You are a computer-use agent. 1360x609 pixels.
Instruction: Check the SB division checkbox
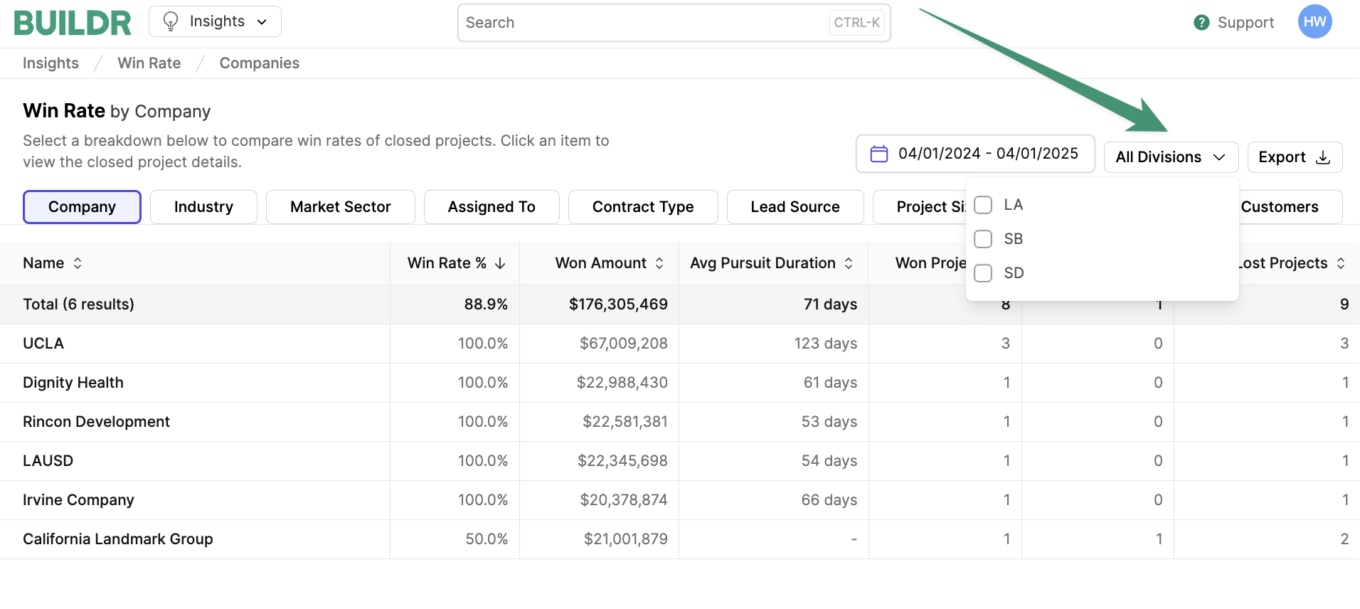point(983,239)
